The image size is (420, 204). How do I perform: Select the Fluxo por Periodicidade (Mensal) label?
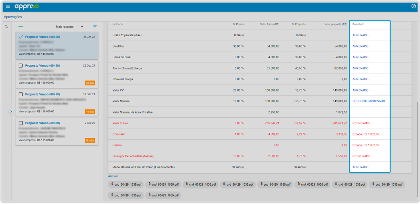pyautogui.click(x=134, y=156)
